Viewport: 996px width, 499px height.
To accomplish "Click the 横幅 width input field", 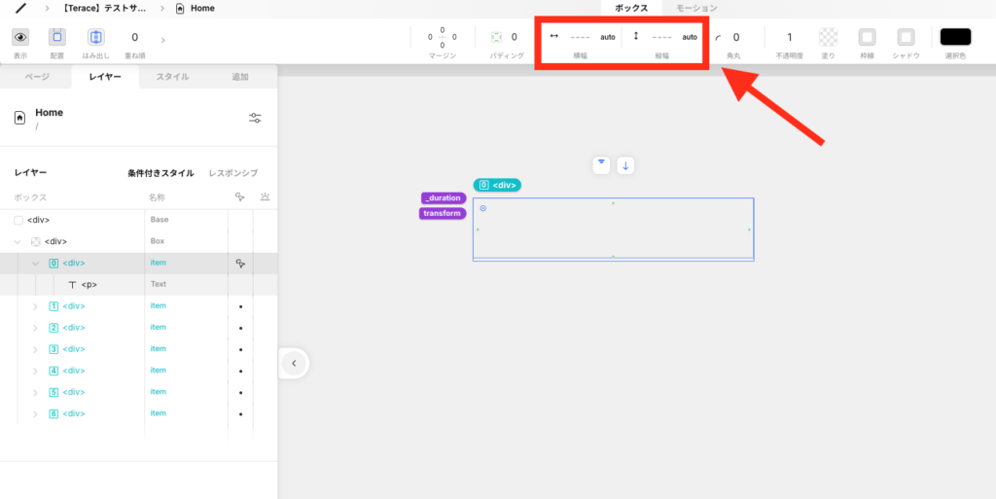I will tap(581, 37).
